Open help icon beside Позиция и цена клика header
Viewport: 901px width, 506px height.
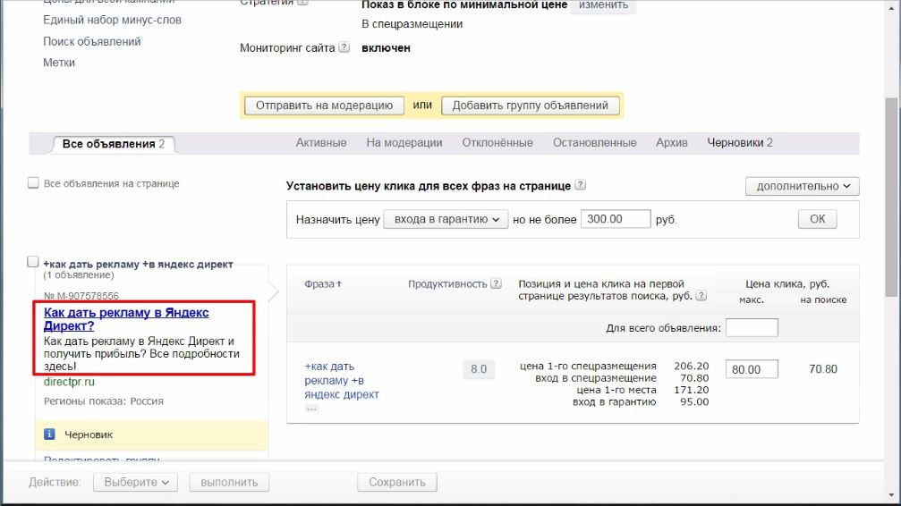(701, 296)
